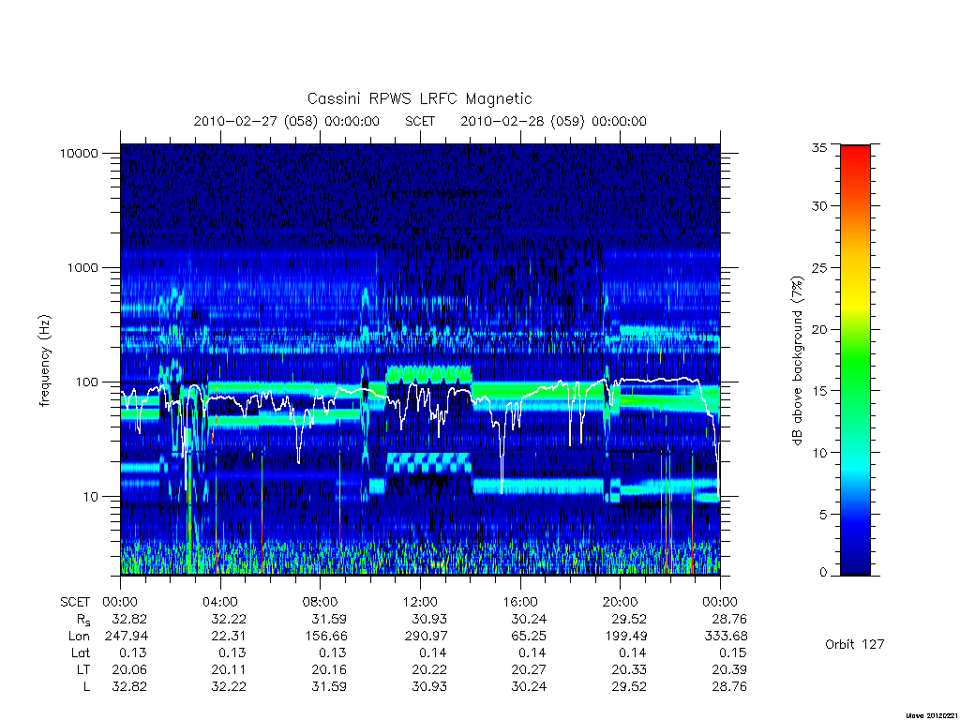This screenshot has height=720, width=960.
Task: Click the Lon value 247.94
Action: tap(127, 637)
